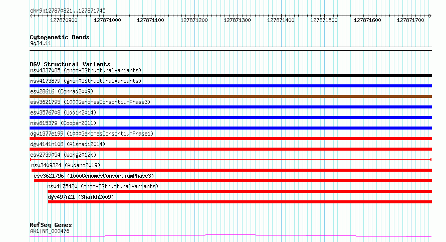Open the RefSeq Genes track heading

point(51,225)
